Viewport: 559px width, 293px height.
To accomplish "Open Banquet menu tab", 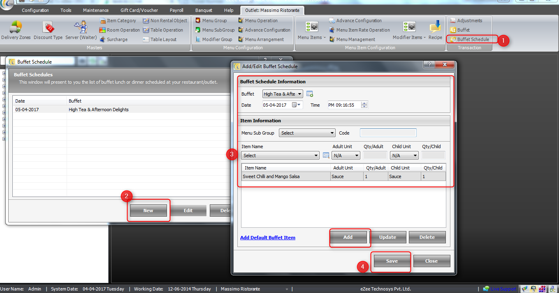I will [204, 10].
